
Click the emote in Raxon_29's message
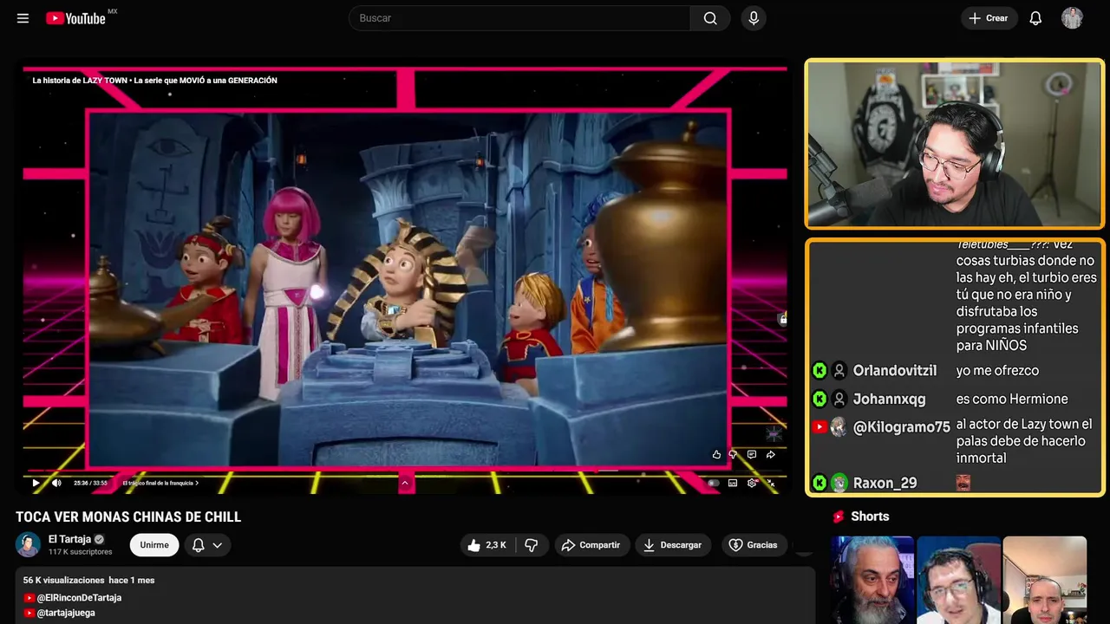963,483
